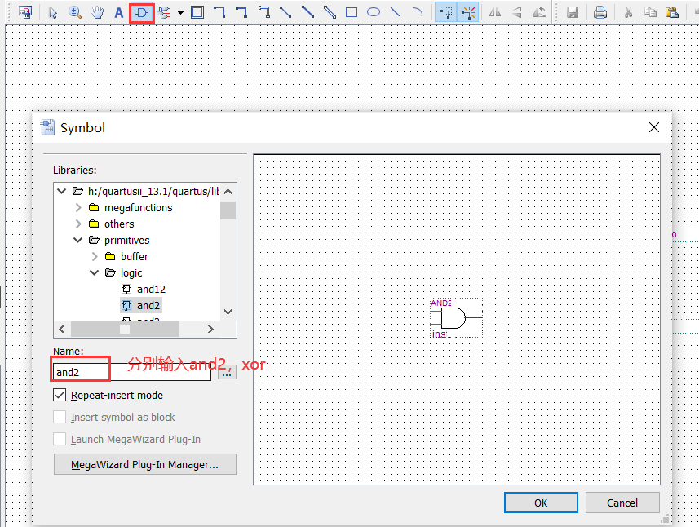Click the detach window icon in toolbar
This screenshot has width=699, height=527.
[25, 12]
